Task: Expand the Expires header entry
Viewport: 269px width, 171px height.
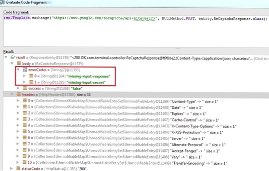Action: click(x=18, y=113)
